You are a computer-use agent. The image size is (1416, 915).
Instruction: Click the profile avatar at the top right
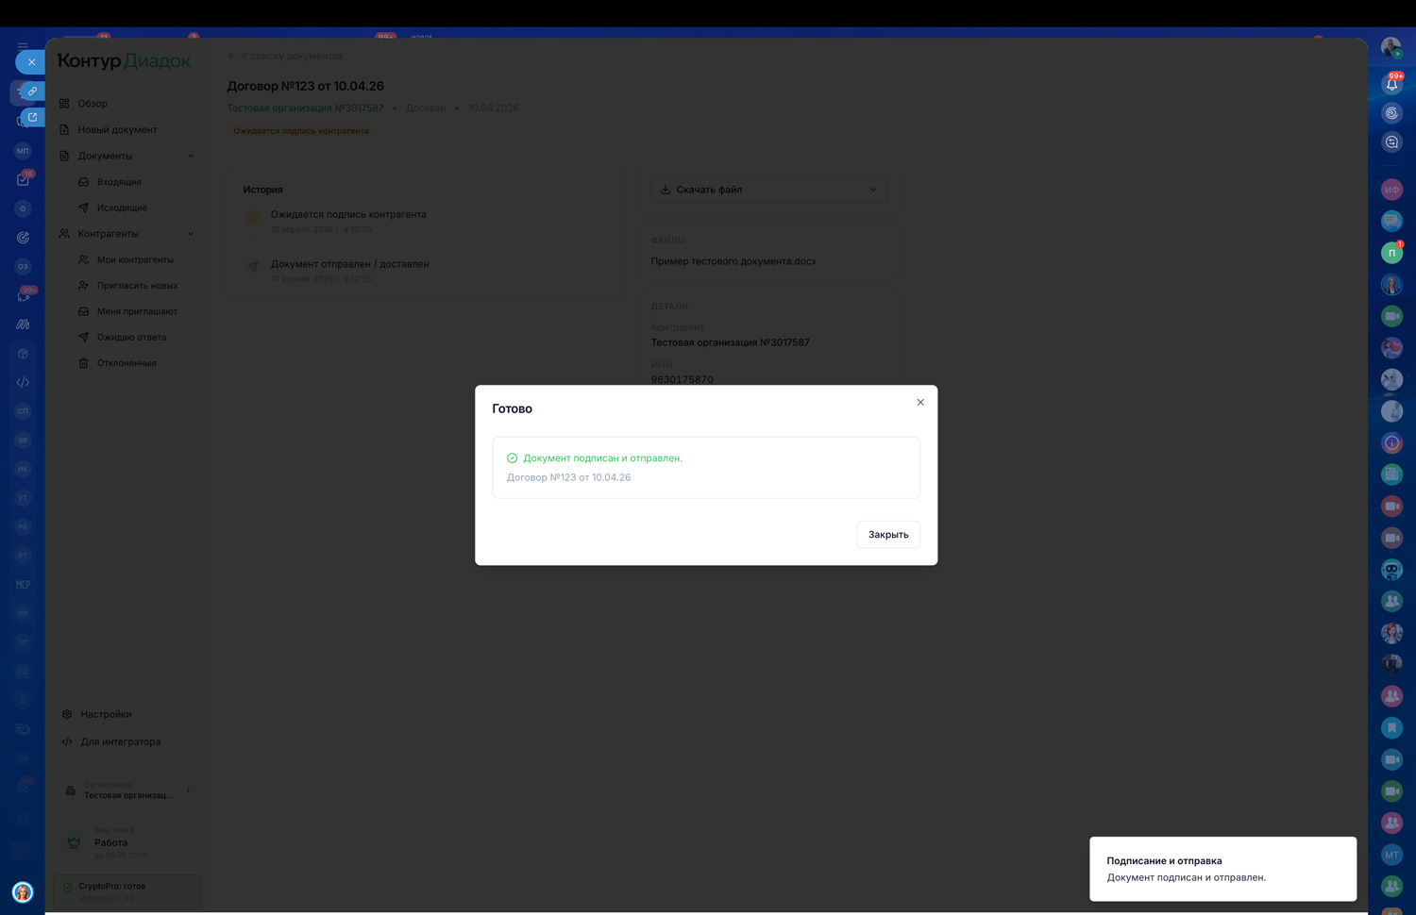click(1391, 47)
